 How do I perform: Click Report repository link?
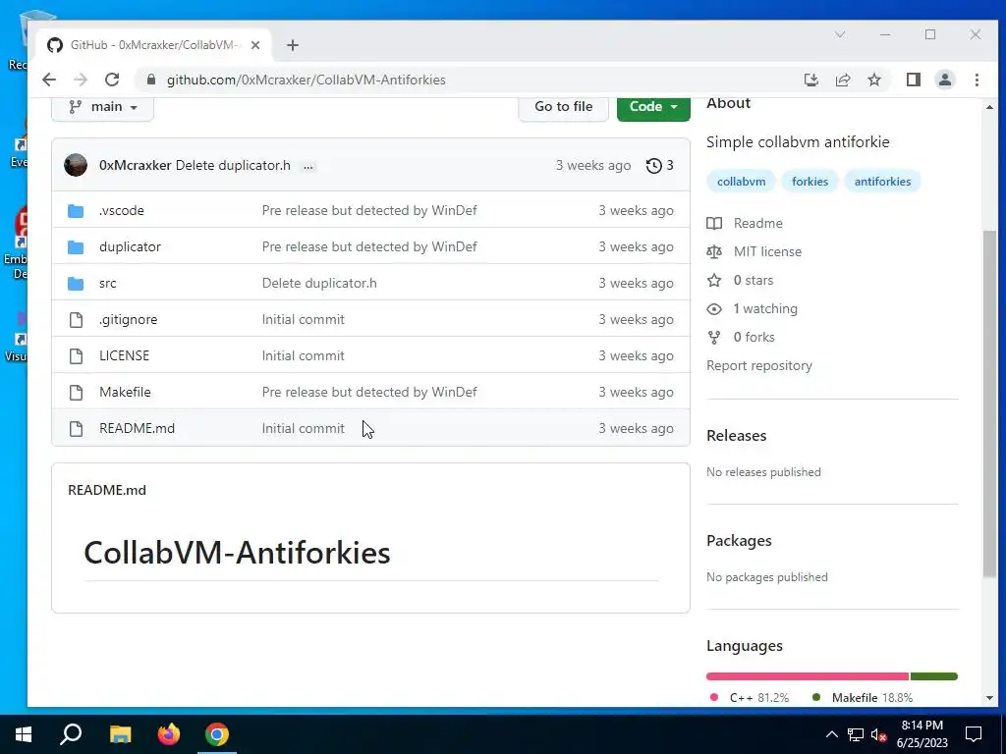pos(759,365)
